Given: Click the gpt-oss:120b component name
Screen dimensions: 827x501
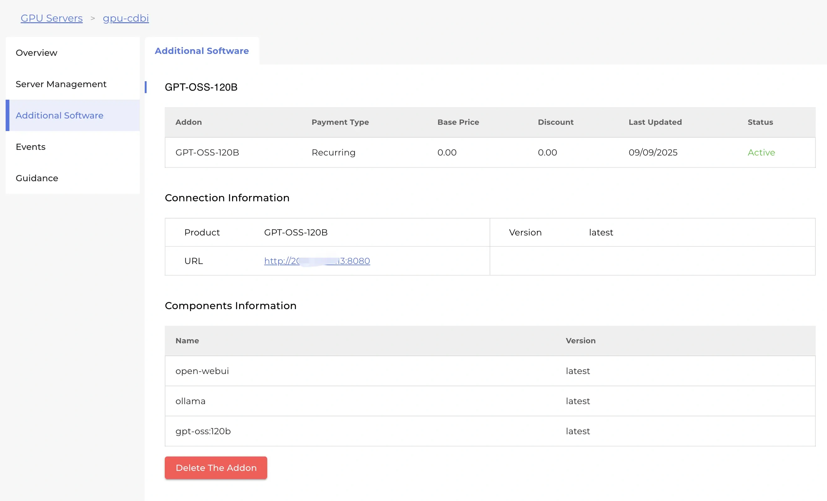Looking at the screenshot, I should (x=203, y=431).
